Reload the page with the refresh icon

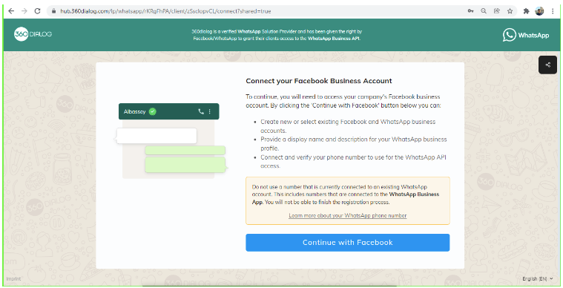tap(37, 11)
